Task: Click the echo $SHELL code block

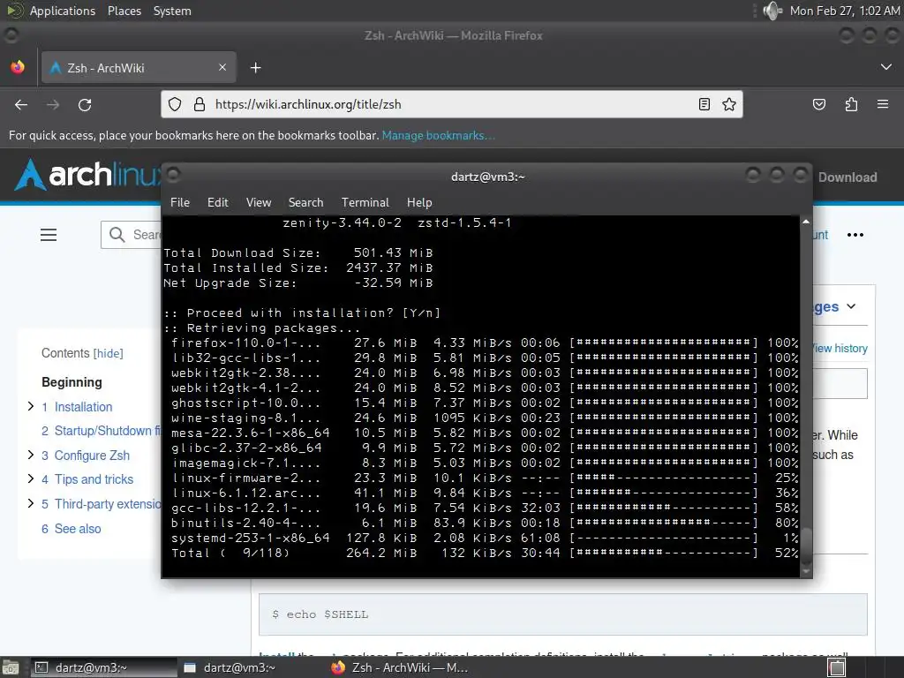Action: pyautogui.click(x=562, y=614)
